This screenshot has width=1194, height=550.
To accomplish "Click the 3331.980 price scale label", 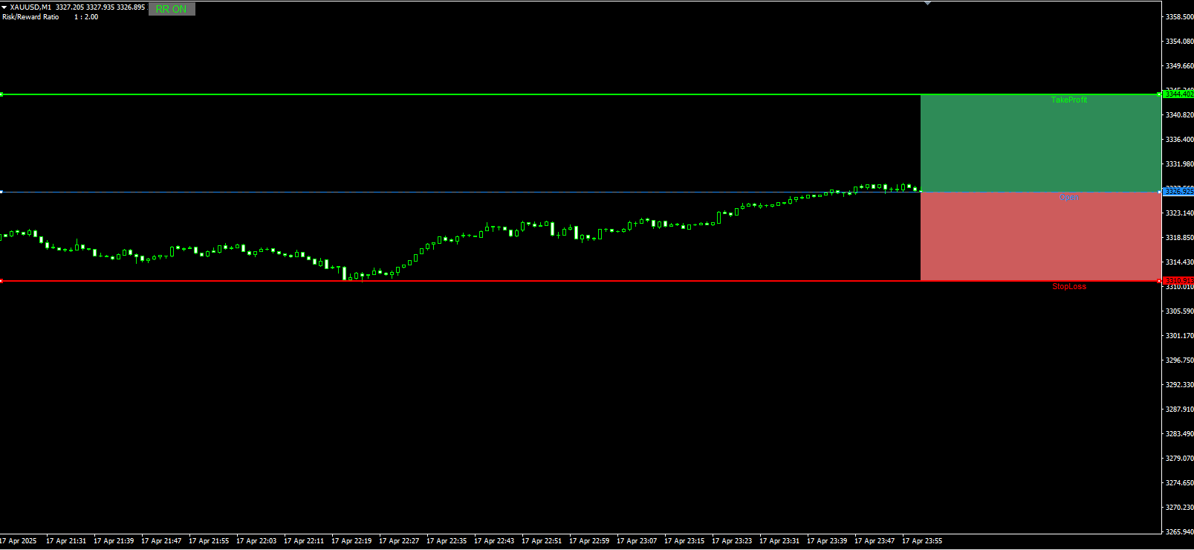I will click(1179, 164).
